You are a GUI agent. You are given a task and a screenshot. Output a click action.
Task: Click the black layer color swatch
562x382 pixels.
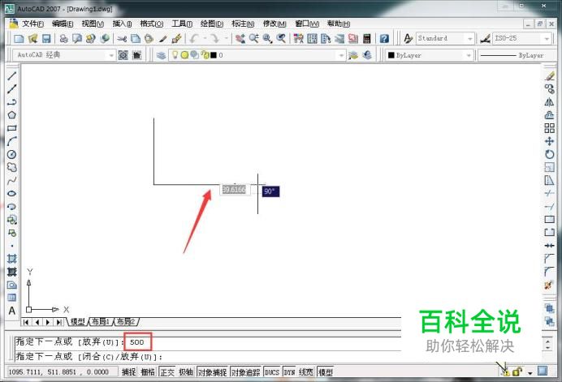(x=214, y=55)
